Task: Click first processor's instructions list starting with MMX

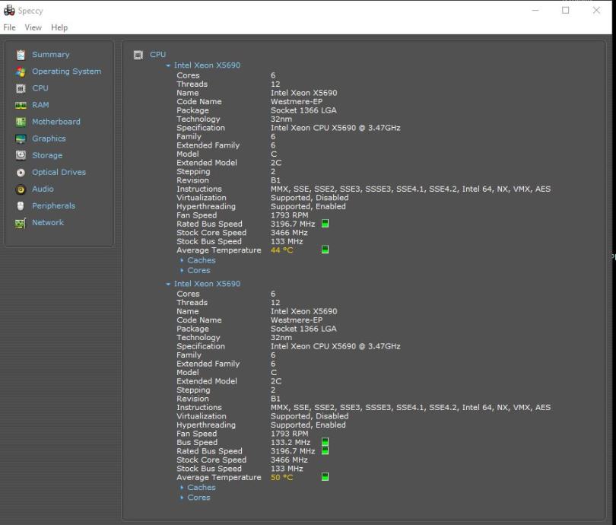Action: click(x=411, y=189)
